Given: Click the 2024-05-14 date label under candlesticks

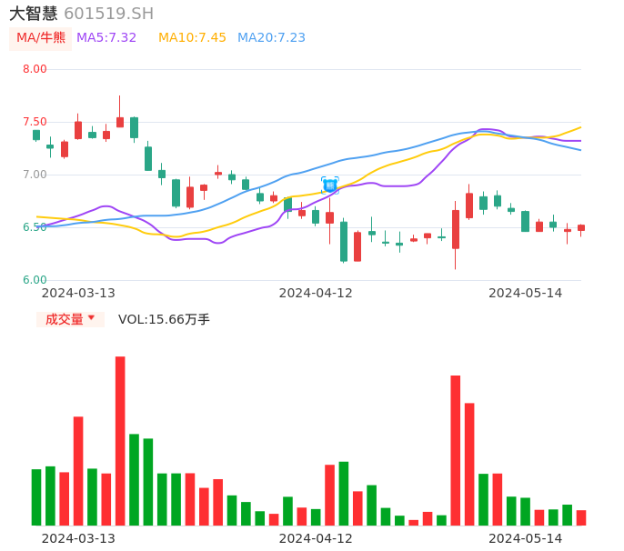Looking at the screenshot, I should point(526,293).
